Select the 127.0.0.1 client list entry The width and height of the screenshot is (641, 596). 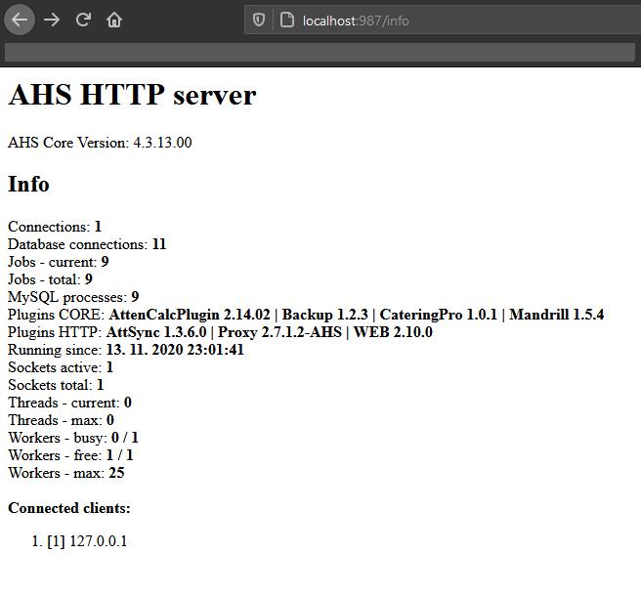point(98,541)
